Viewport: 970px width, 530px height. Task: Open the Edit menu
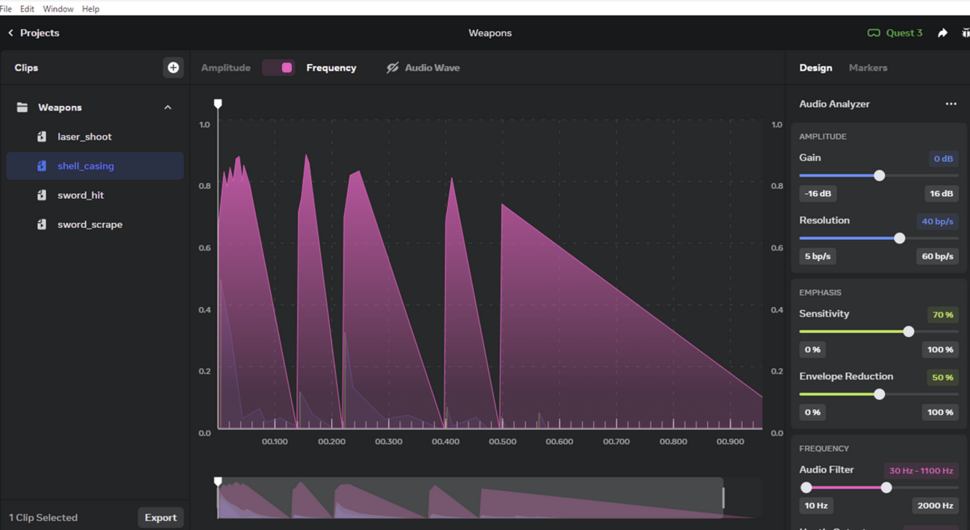click(27, 9)
